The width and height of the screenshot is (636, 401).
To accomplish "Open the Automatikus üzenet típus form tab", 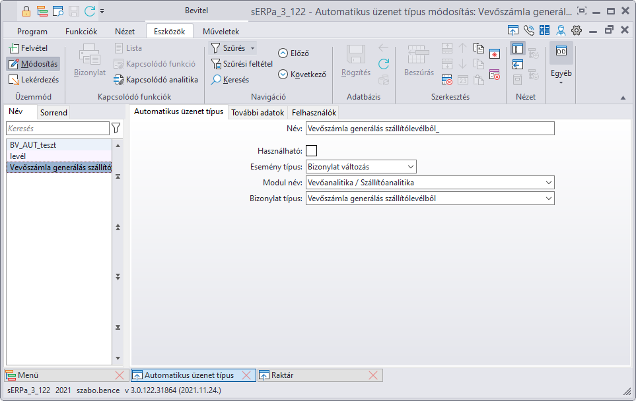I will (x=178, y=111).
